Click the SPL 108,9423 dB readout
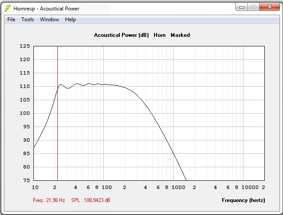 pyautogui.click(x=91, y=200)
